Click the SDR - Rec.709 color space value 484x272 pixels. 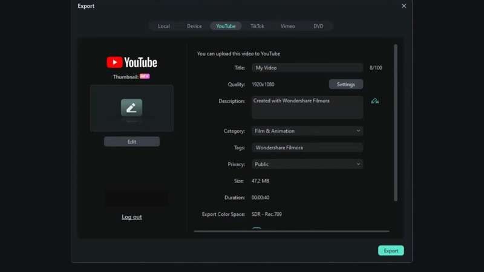point(267,215)
